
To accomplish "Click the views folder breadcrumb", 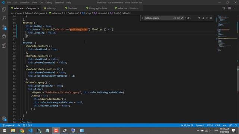I will (x=19, y=13).
